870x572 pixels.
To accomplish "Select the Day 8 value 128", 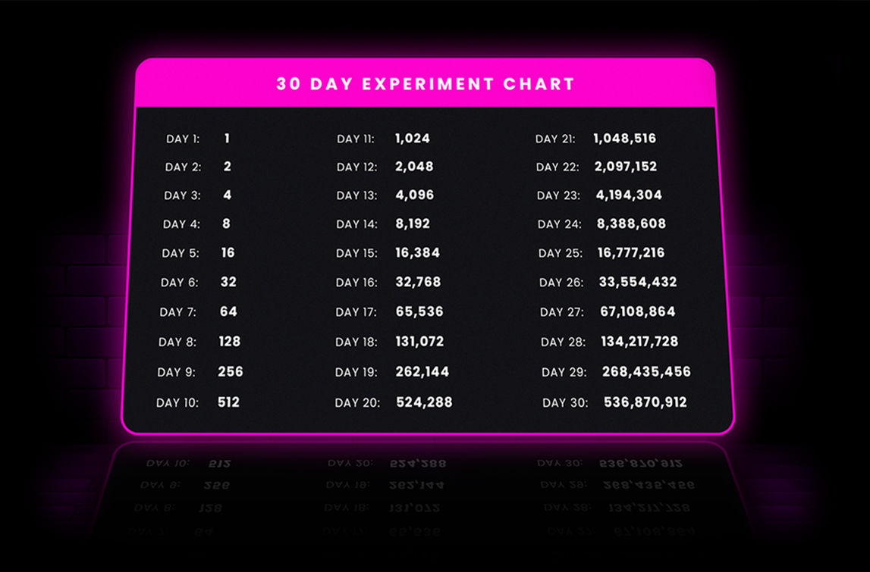I will click(x=230, y=341).
